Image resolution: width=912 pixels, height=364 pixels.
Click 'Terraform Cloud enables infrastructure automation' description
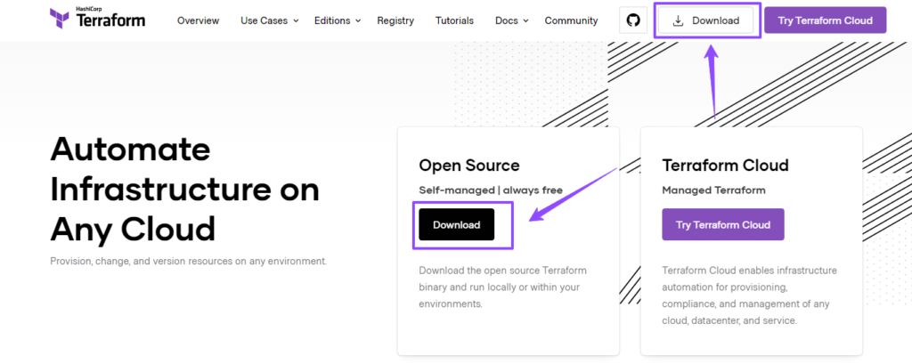click(x=750, y=295)
